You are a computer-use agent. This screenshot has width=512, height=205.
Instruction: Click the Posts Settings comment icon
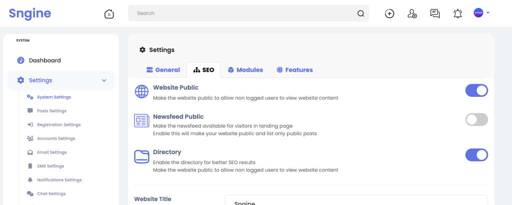click(x=30, y=111)
